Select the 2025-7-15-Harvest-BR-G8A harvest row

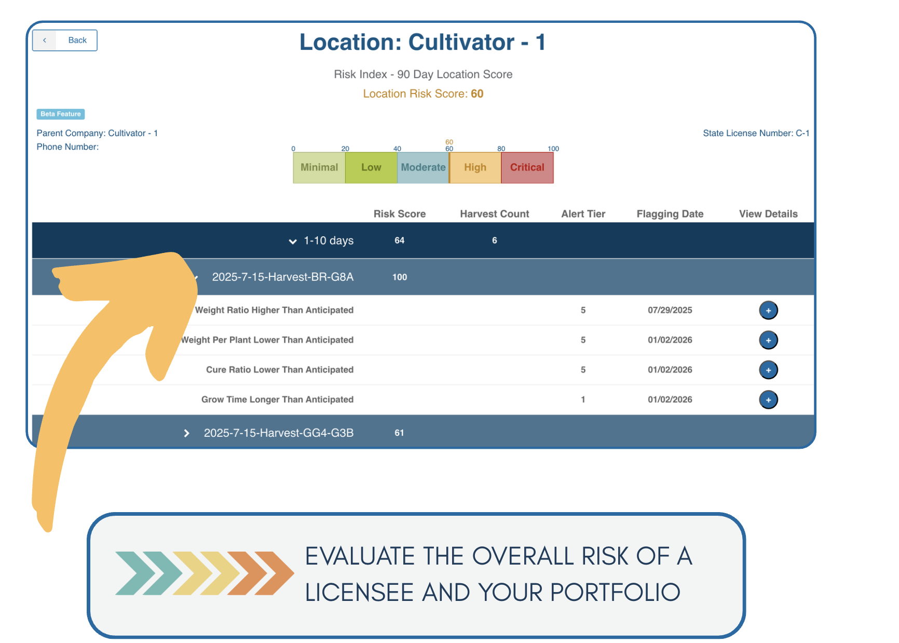[x=282, y=277]
